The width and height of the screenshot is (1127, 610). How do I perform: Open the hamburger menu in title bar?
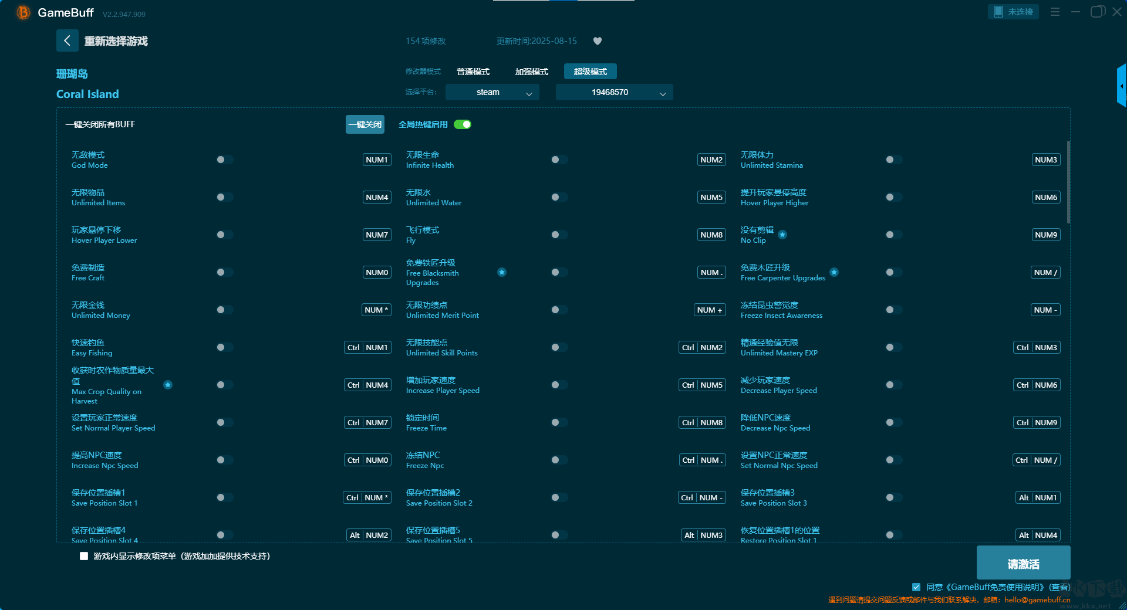coord(1055,12)
